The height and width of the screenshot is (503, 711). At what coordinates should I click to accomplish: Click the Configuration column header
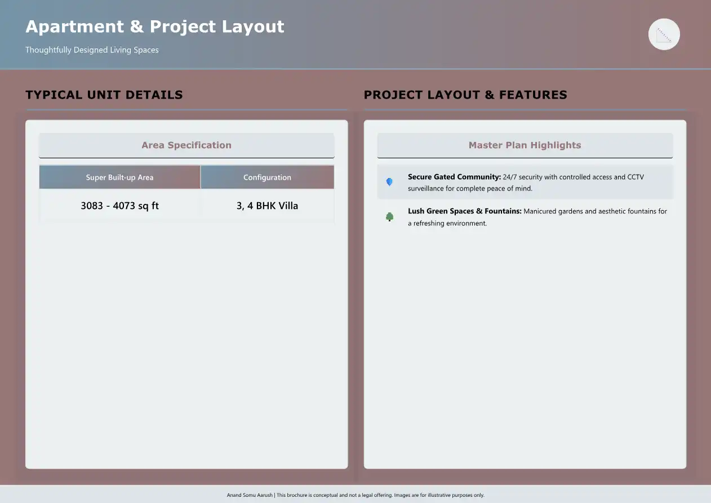[267, 177]
